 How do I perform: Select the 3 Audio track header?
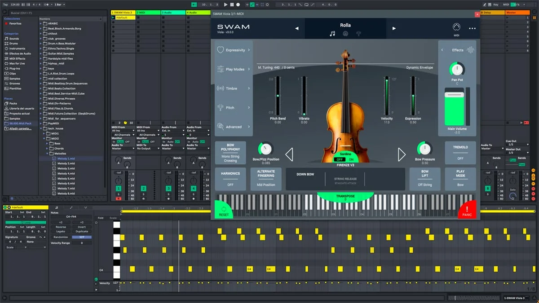click(173, 13)
